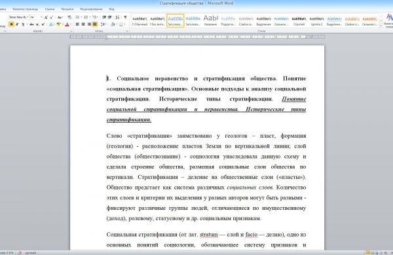
Task: Open the Paragraph dialog launcher
Action: click(127, 31)
